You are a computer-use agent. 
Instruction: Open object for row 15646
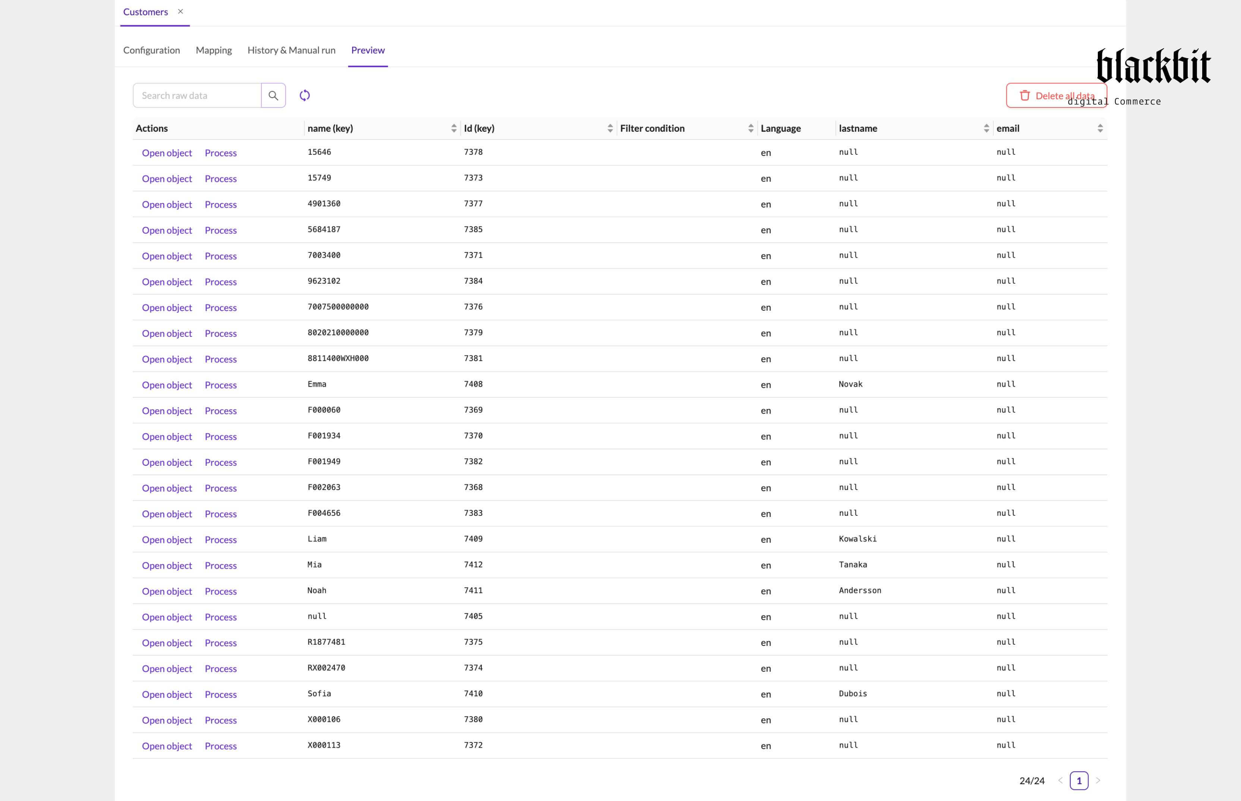167,153
